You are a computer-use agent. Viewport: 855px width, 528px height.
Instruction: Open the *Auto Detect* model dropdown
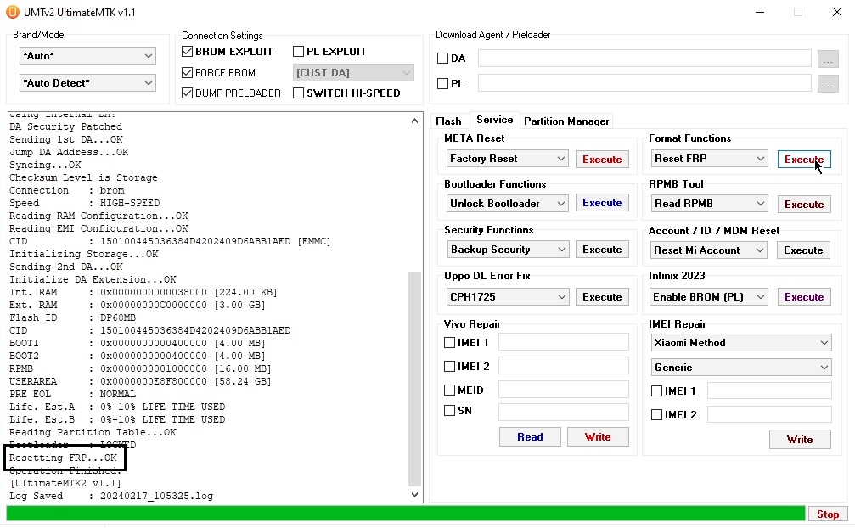[87, 83]
